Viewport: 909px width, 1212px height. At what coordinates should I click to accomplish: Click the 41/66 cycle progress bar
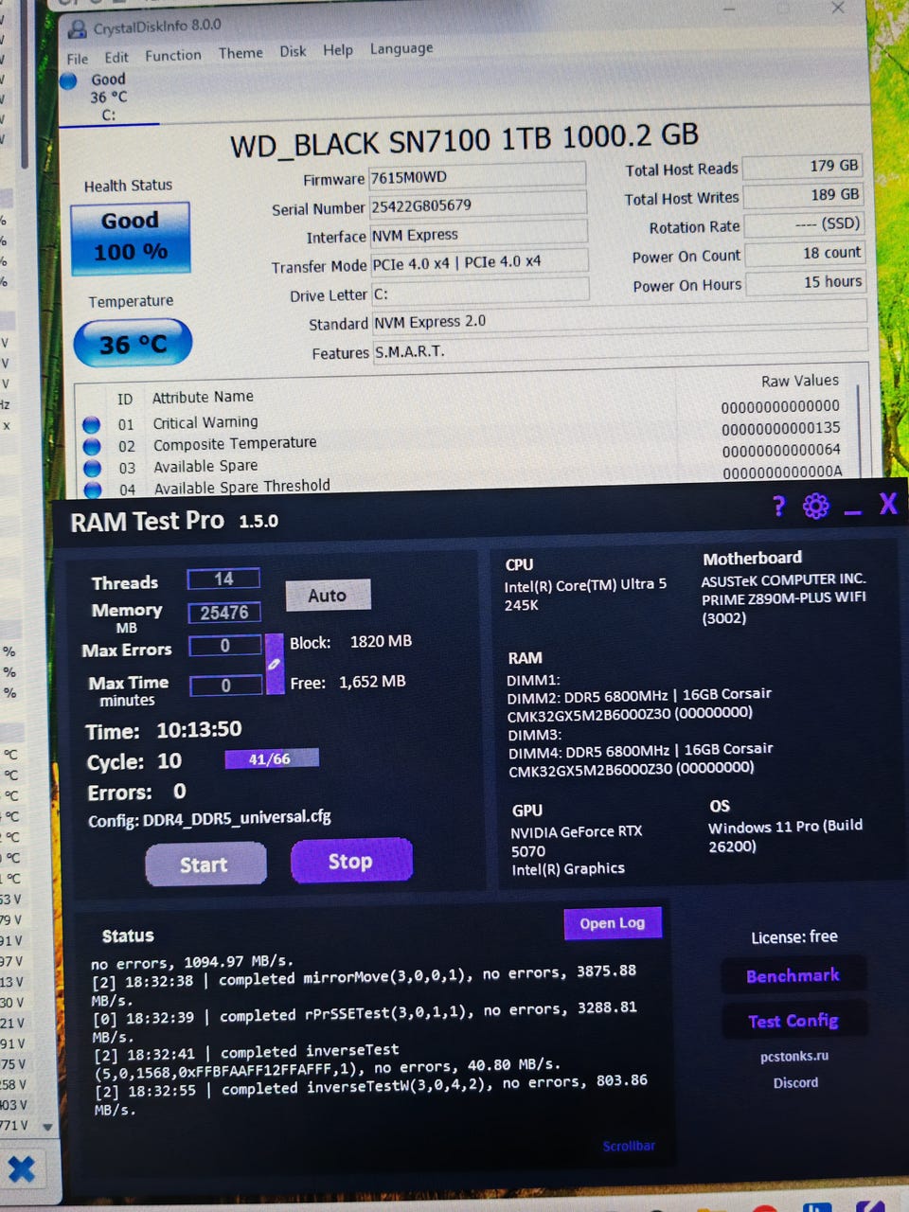click(x=271, y=758)
